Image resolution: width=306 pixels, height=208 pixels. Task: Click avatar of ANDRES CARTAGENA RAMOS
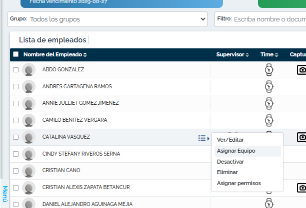click(28, 86)
